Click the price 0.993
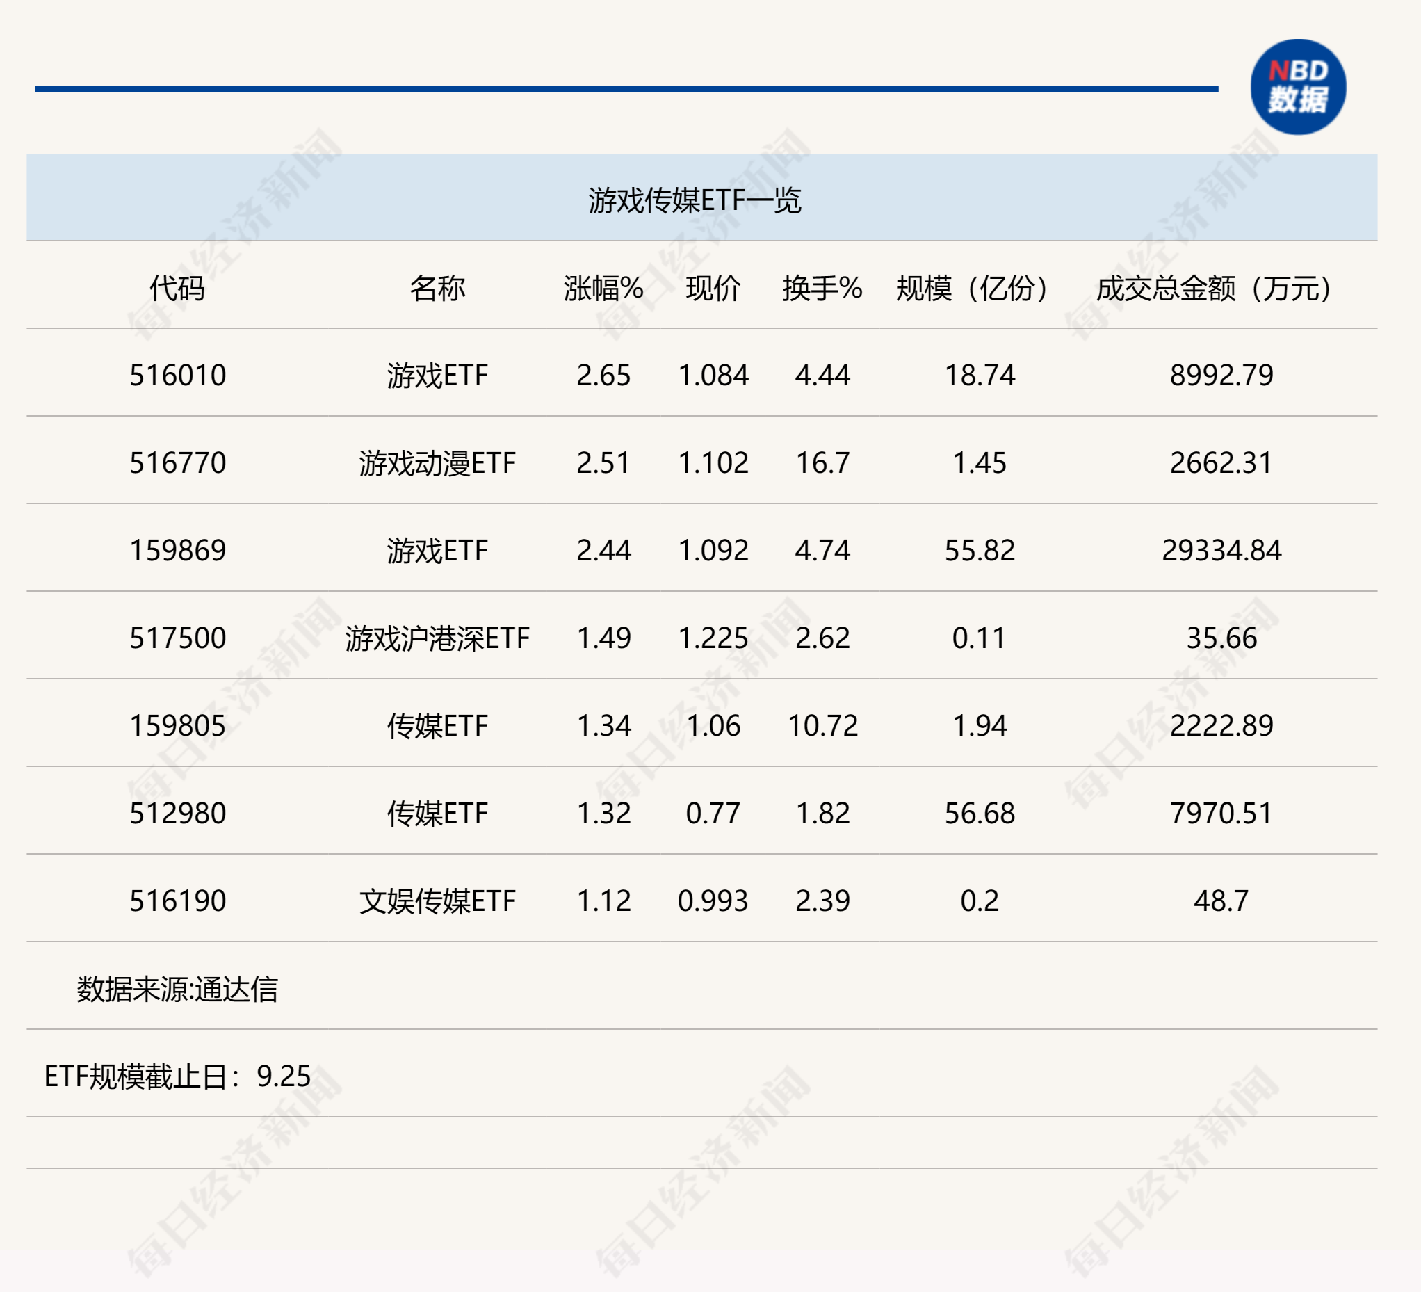The height and width of the screenshot is (1292, 1421). click(x=713, y=901)
